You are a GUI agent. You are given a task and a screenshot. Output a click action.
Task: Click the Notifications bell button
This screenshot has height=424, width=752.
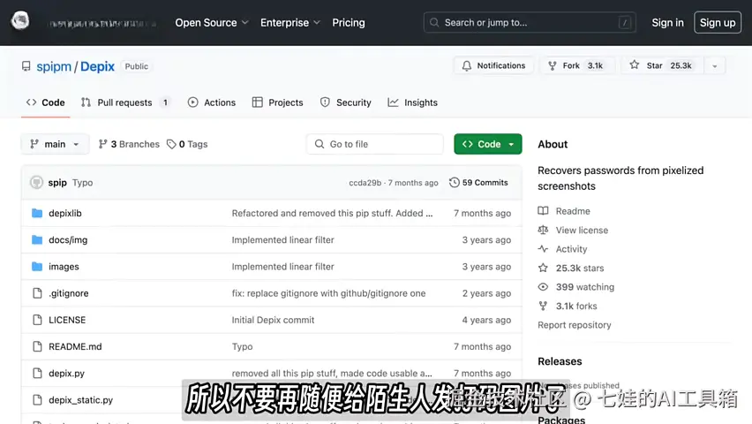[x=493, y=65]
